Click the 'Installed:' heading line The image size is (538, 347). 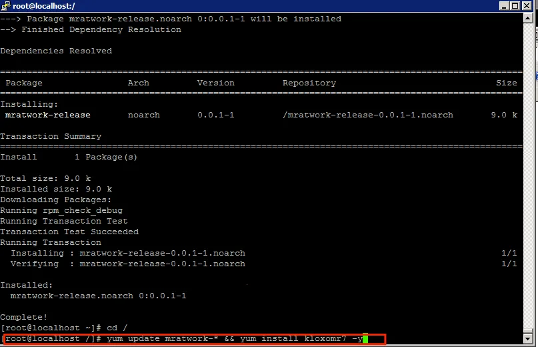[x=27, y=285]
